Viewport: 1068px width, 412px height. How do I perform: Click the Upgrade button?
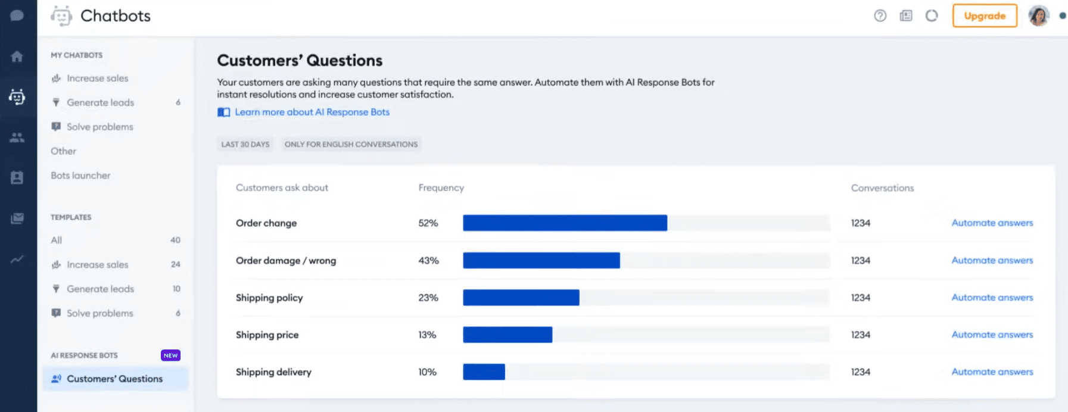pos(985,16)
